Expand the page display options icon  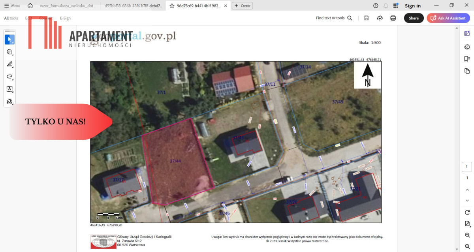pos(467,224)
